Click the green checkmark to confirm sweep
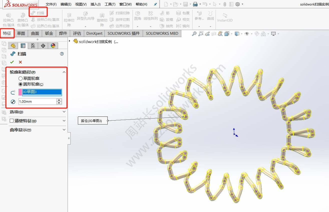 click(12, 62)
